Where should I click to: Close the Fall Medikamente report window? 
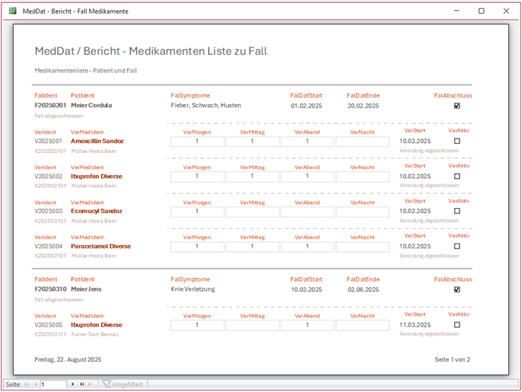[x=506, y=11]
